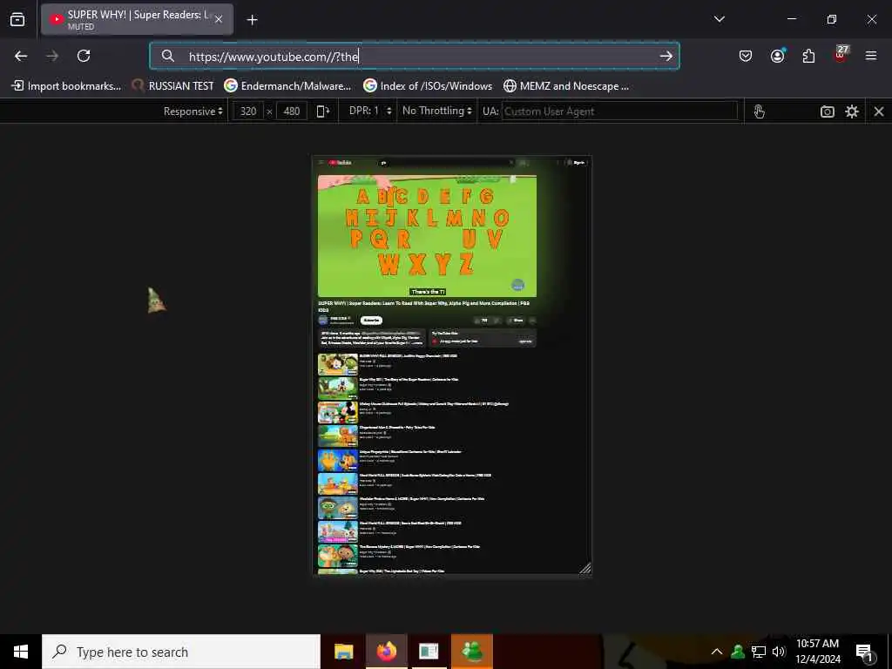Open the volume tray icon
This screenshot has width=892, height=669.
pyautogui.click(x=778, y=652)
